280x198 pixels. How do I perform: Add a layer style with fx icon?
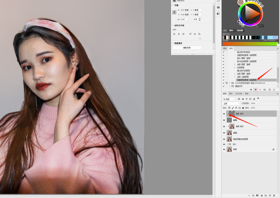click(x=253, y=195)
